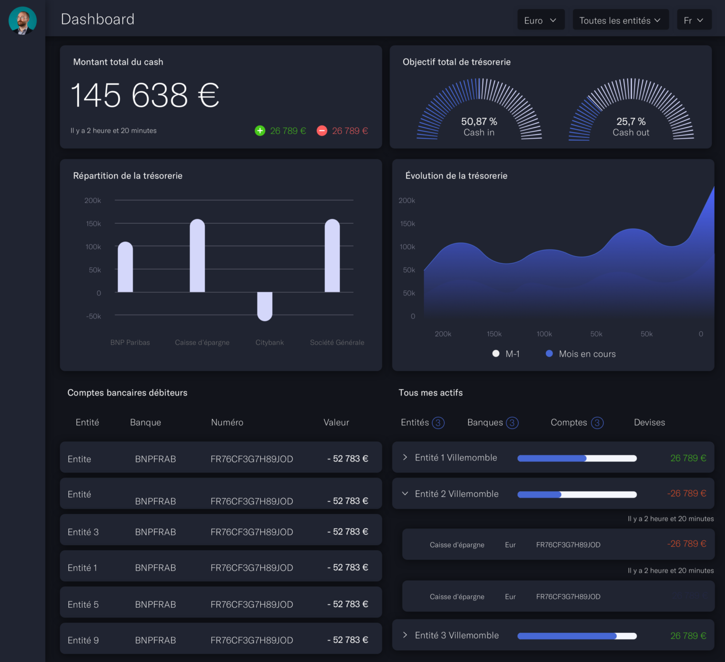Click the Comptes count badge
725x662 pixels.
point(597,423)
